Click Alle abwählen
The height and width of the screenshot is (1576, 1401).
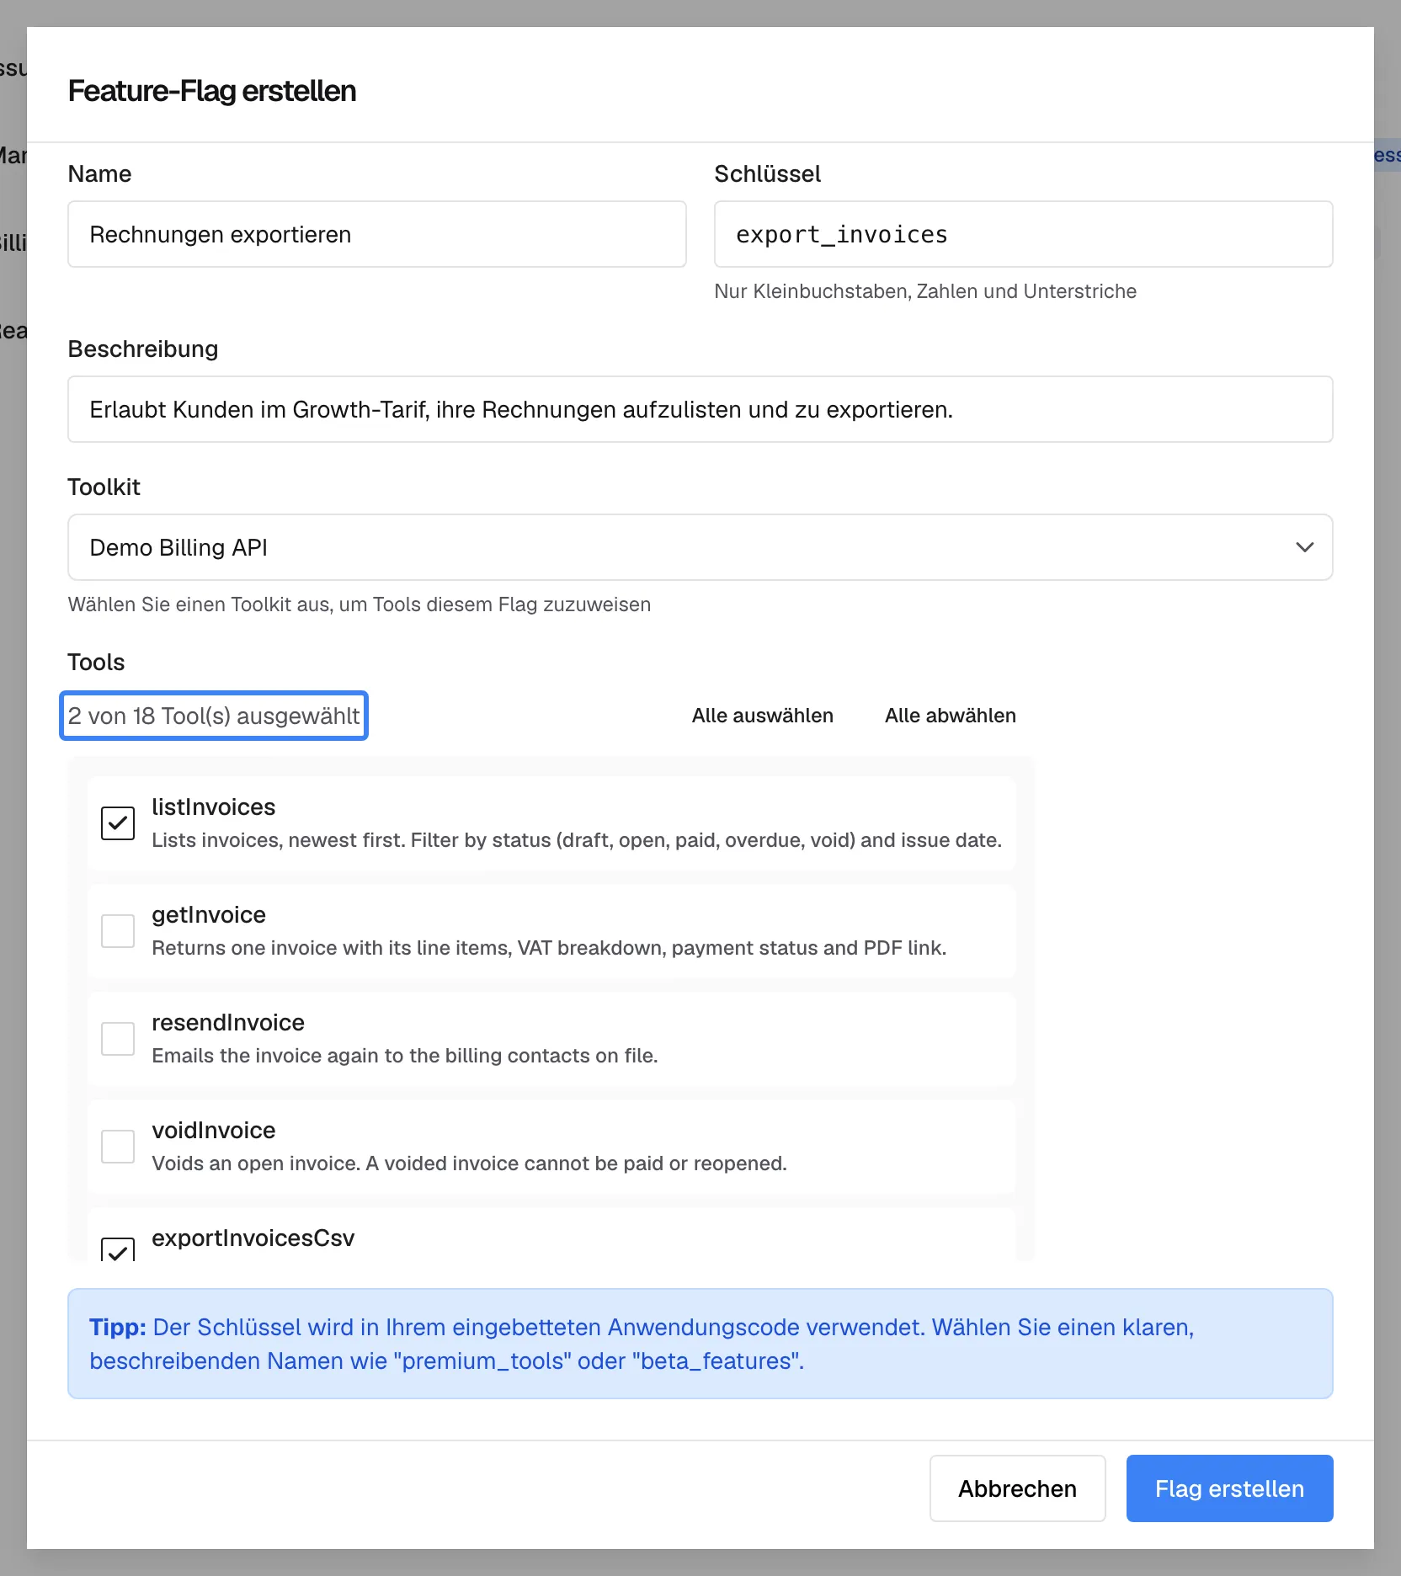951,716
